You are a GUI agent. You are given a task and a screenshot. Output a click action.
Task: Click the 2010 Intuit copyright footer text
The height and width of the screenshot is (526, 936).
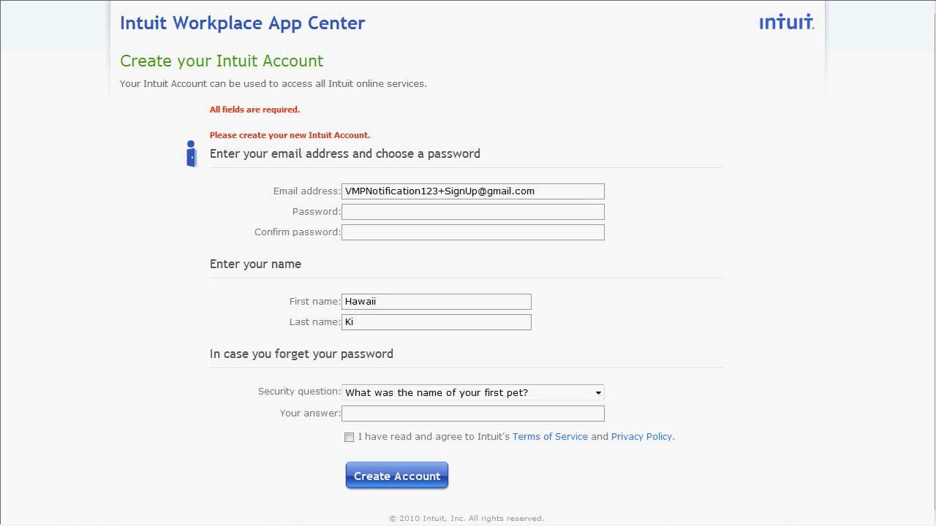point(467,518)
